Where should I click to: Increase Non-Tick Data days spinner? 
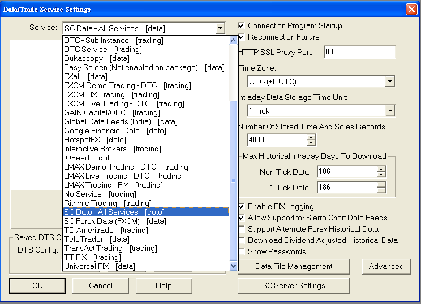pyautogui.click(x=381, y=169)
